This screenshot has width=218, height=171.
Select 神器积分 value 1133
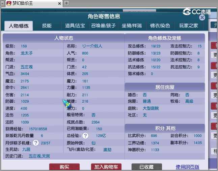tap(155, 150)
